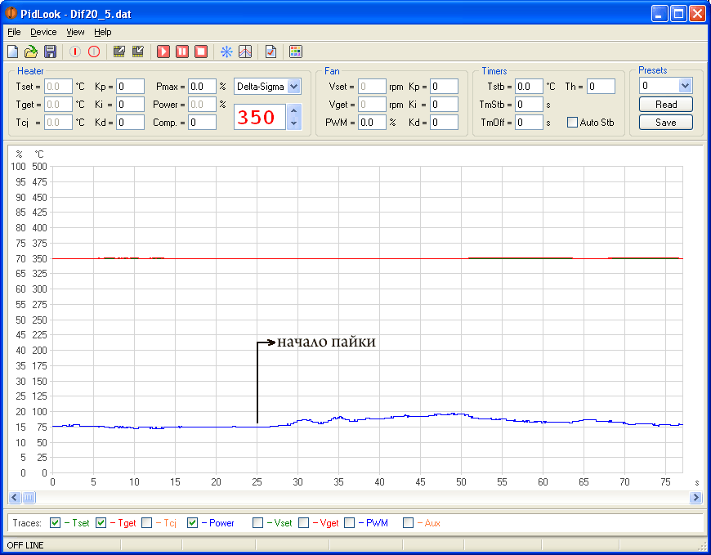Click the fan Kp input field
711x555 pixels.
(444, 86)
